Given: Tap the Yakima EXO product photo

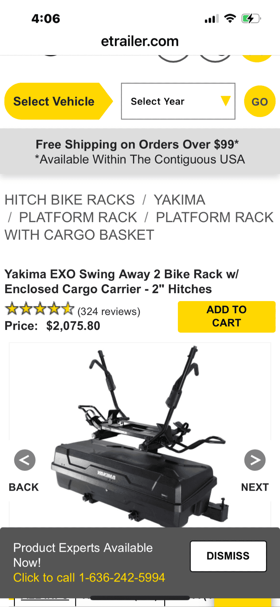Looking at the screenshot, I should click(x=140, y=436).
